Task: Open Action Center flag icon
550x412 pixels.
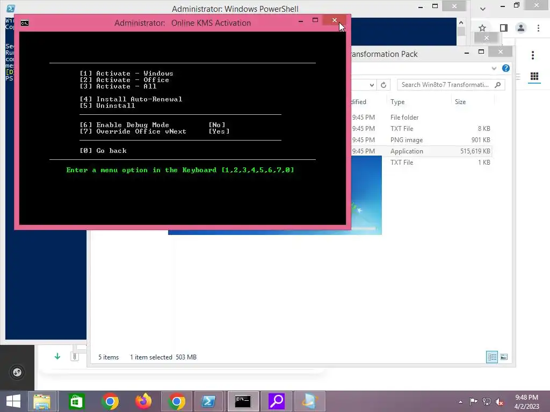Action: coord(473,401)
